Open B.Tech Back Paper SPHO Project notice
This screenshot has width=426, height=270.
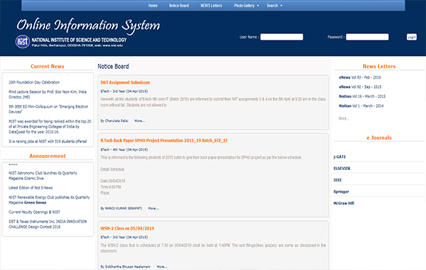click(164, 140)
